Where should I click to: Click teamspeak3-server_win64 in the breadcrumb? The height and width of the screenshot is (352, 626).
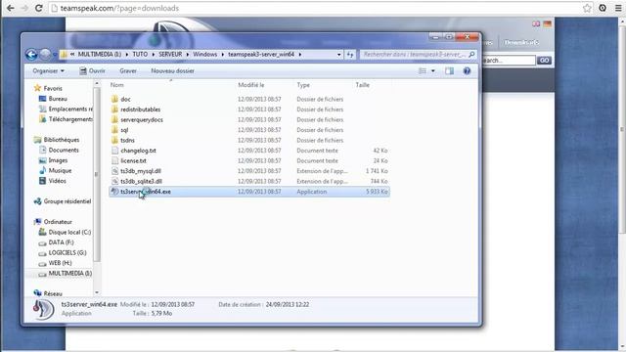pyautogui.click(x=261, y=55)
